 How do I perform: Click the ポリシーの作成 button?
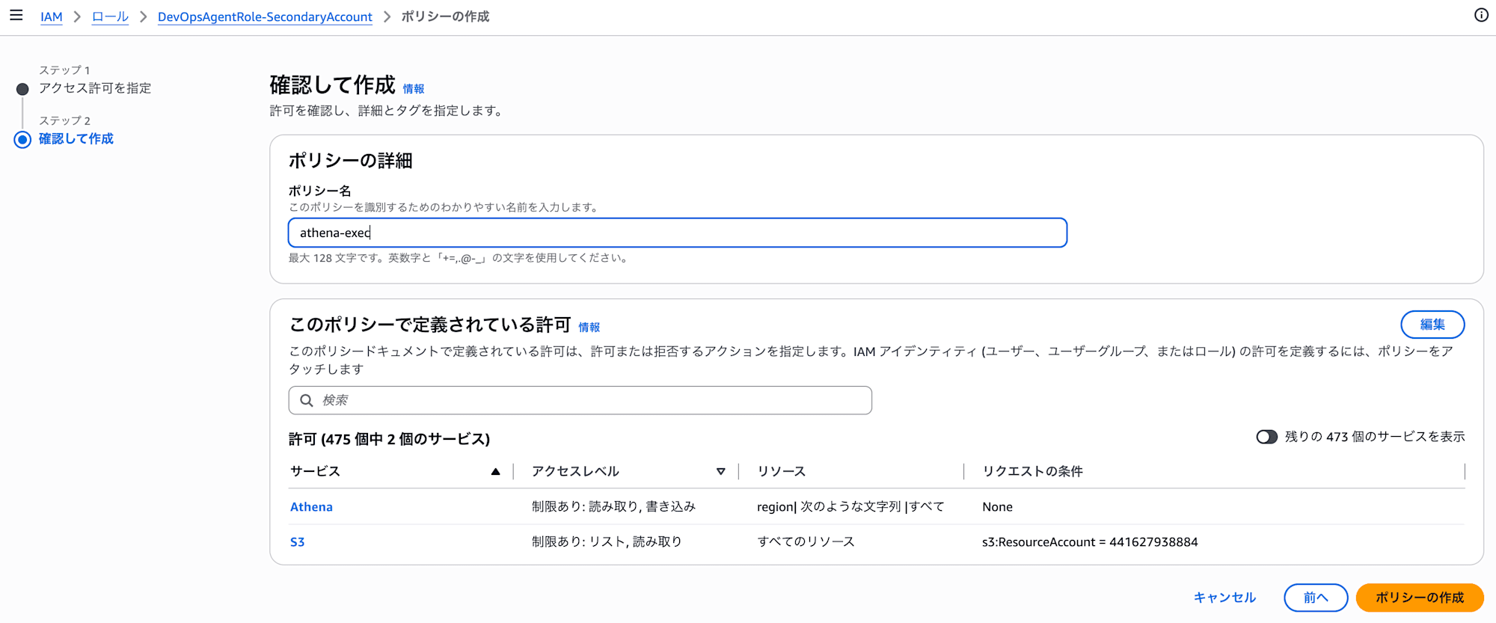click(x=1420, y=598)
